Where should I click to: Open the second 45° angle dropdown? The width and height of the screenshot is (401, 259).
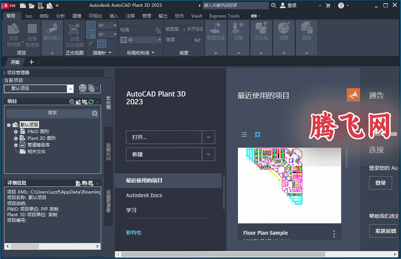[x=115, y=34]
